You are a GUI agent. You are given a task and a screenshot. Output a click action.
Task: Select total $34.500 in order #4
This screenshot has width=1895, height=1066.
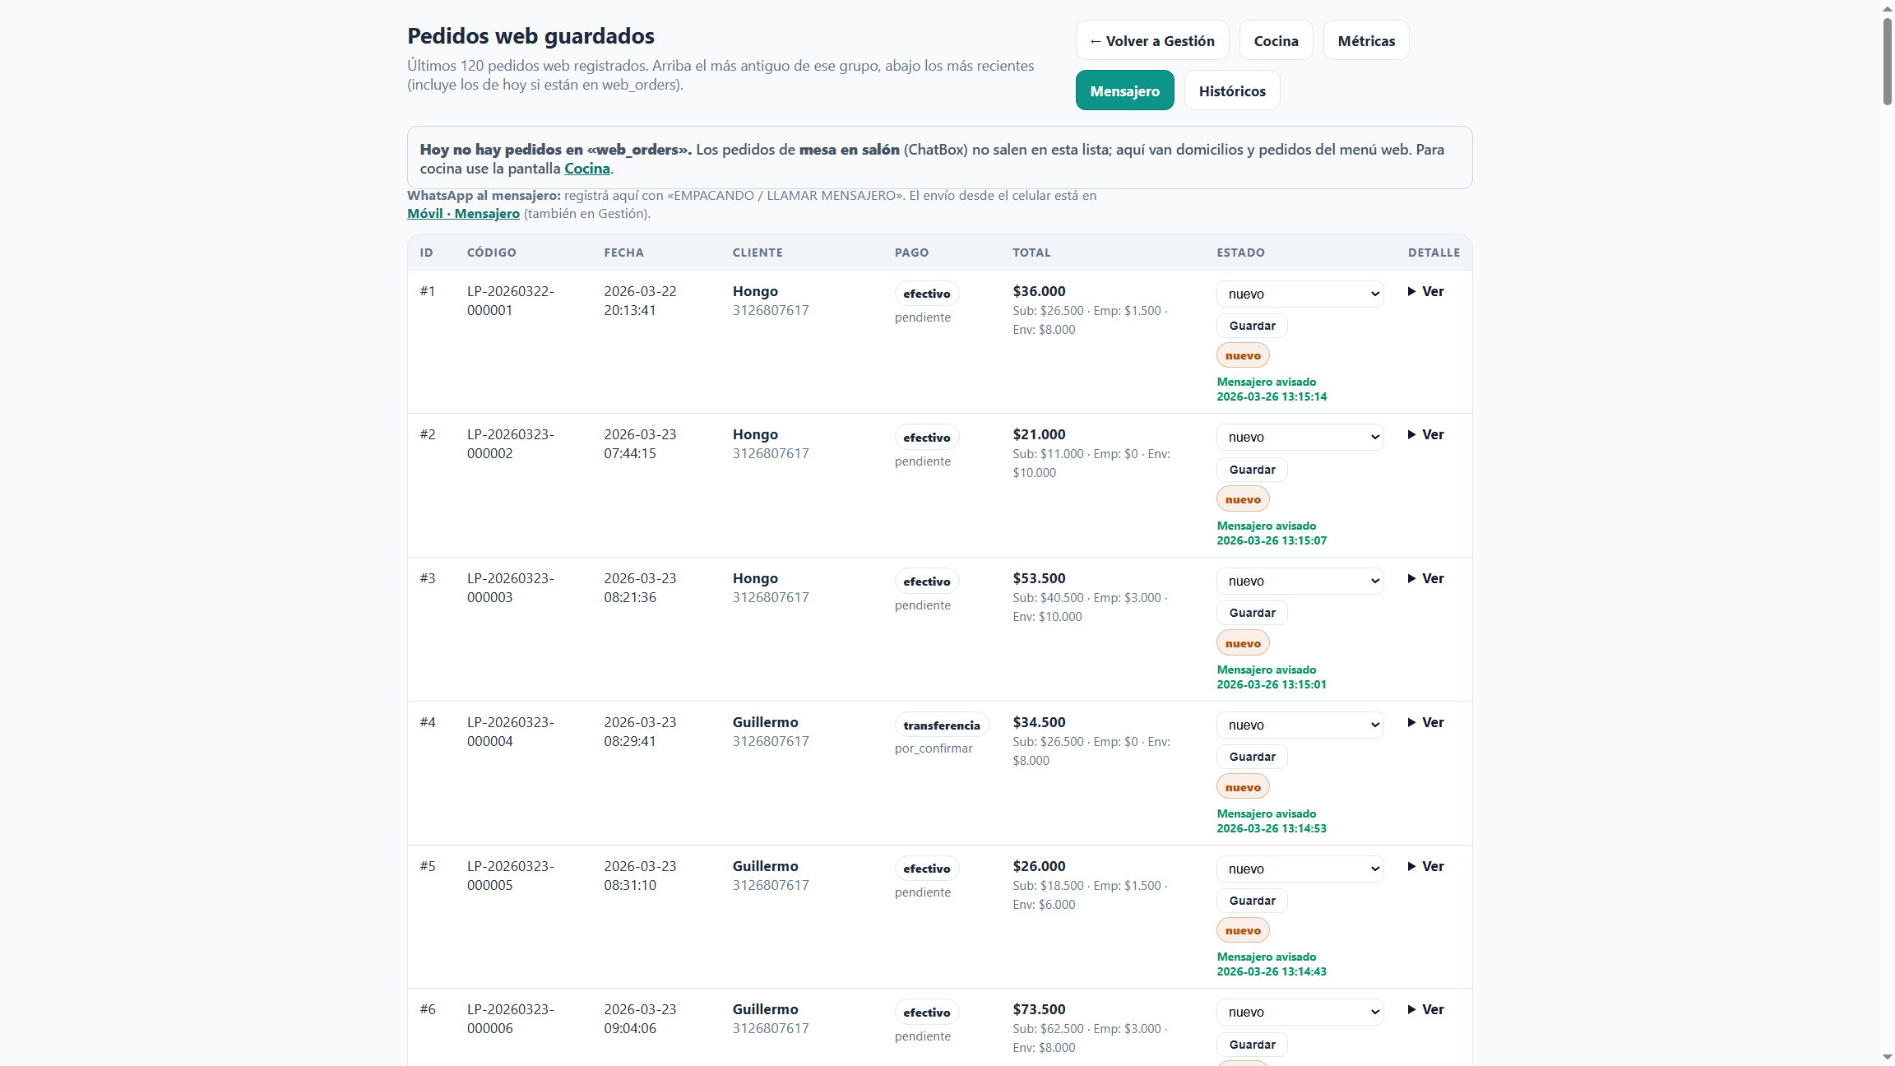click(x=1039, y=722)
